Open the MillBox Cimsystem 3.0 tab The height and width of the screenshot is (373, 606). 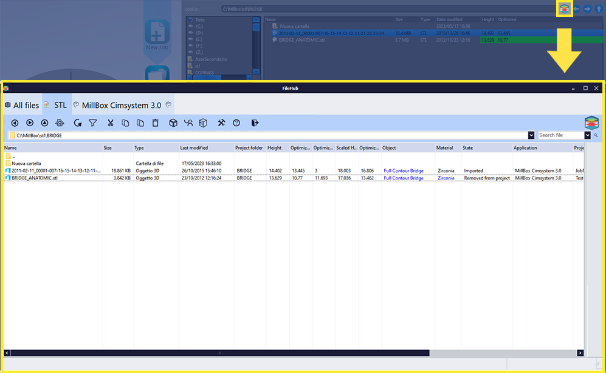(x=122, y=106)
